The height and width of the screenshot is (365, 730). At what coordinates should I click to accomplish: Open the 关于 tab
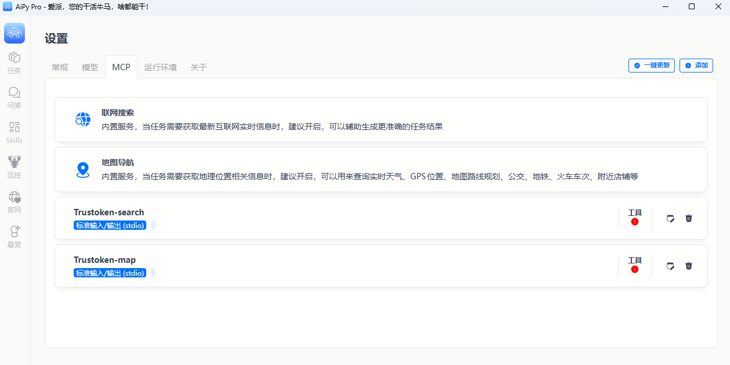coord(198,67)
